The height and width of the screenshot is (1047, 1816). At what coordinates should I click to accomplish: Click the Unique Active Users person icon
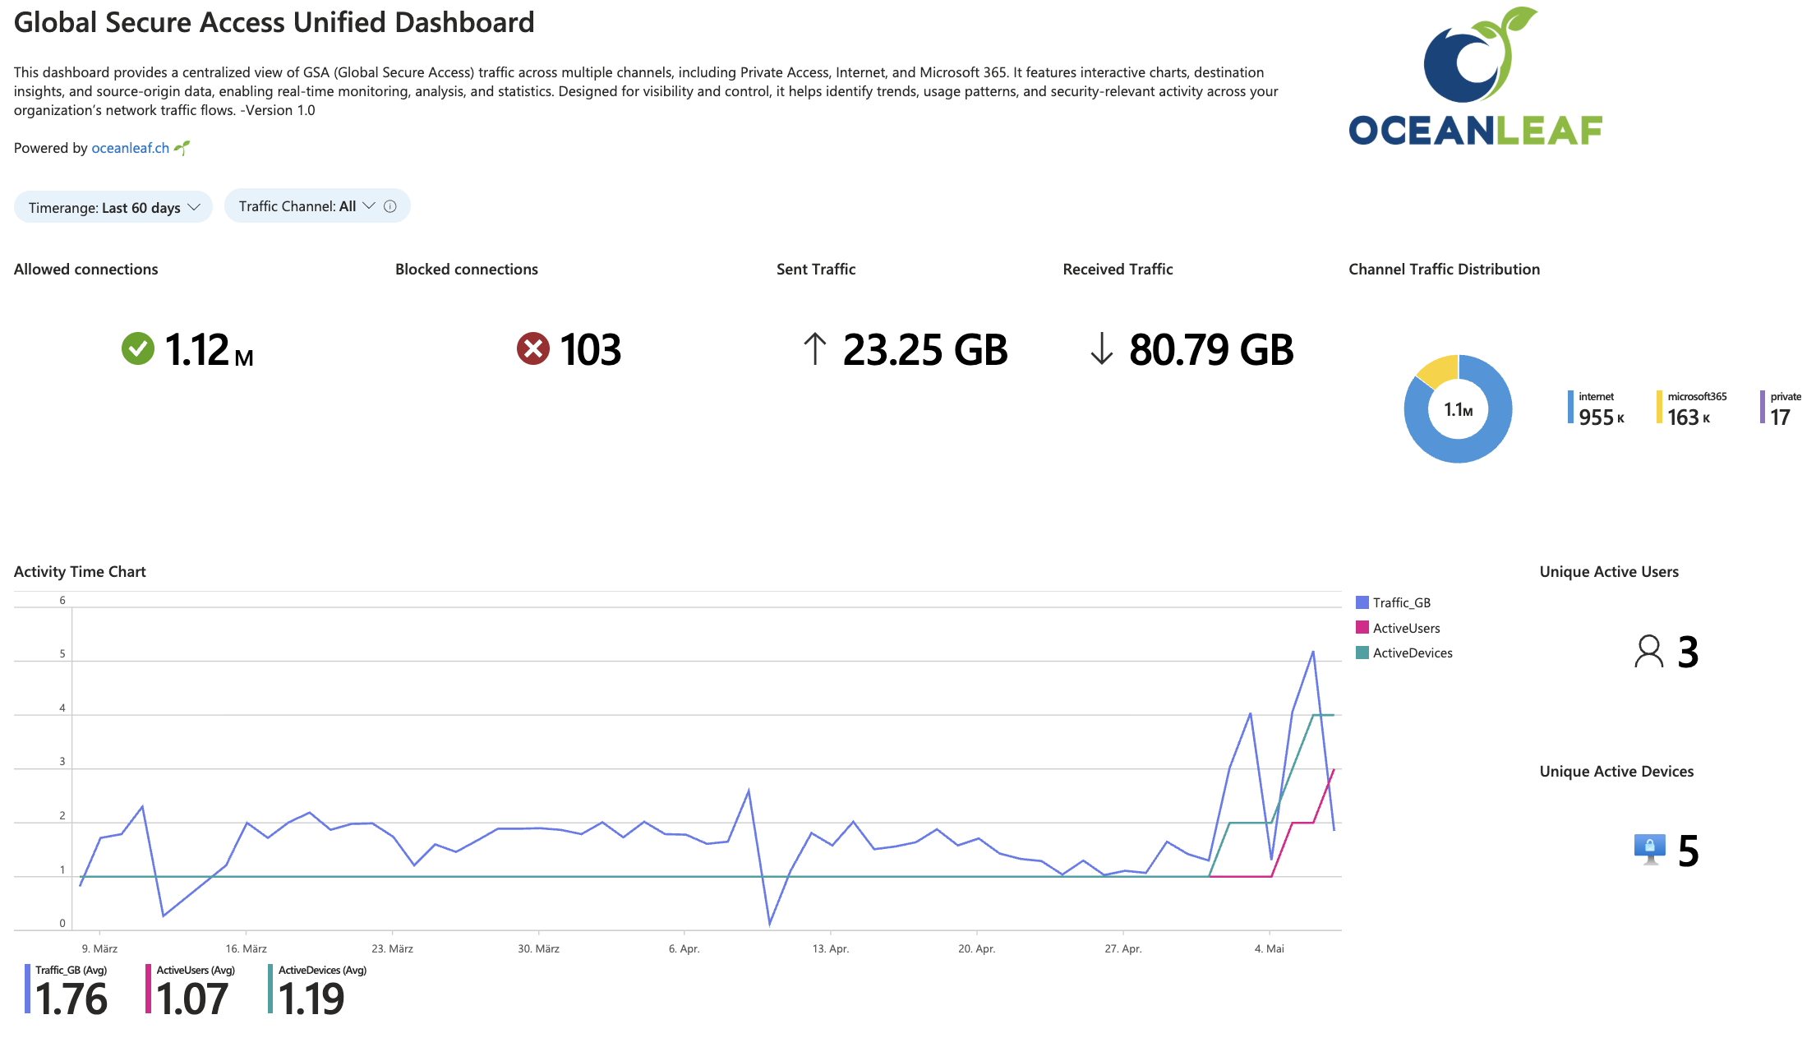click(x=1648, y=652)
